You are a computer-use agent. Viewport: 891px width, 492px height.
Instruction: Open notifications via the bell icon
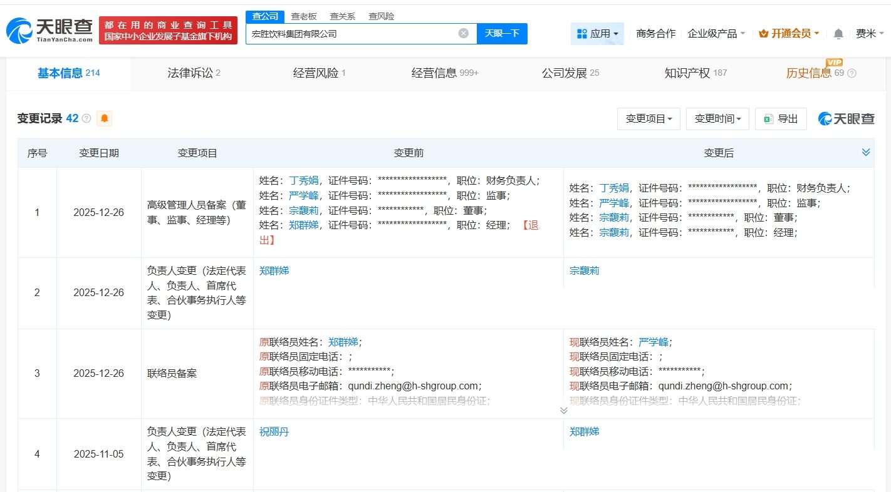click(838, 33)
